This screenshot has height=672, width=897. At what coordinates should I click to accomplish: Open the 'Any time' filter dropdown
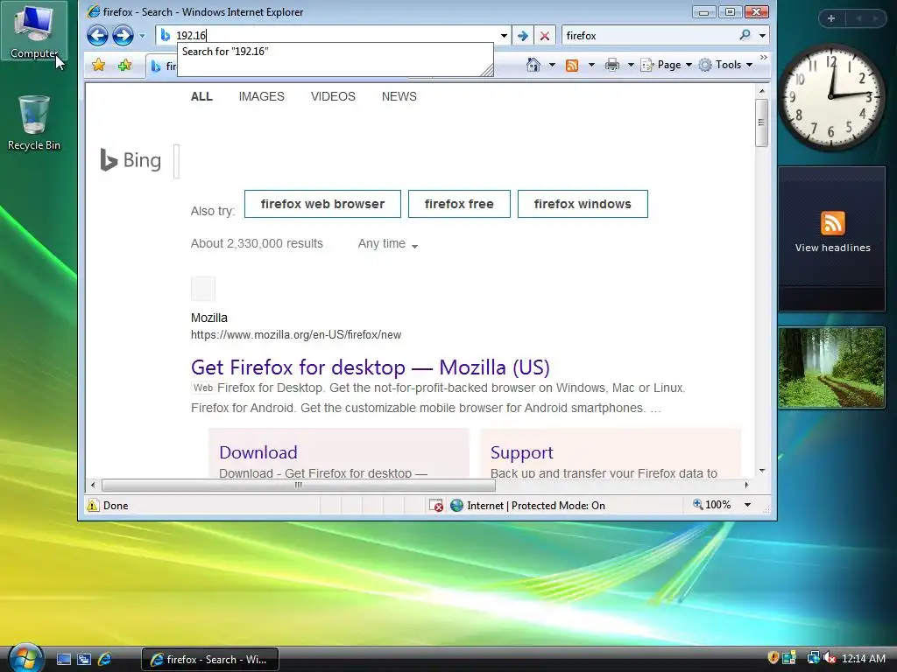point(388,244)
